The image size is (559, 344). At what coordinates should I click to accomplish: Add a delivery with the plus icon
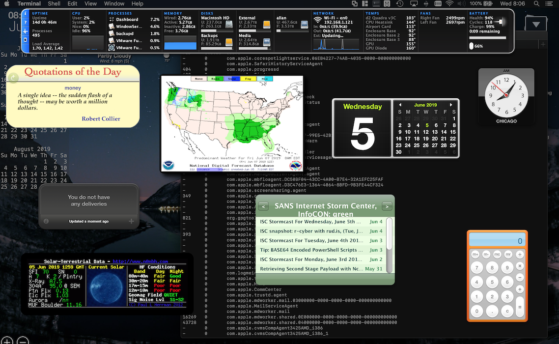tap(131, 221)
